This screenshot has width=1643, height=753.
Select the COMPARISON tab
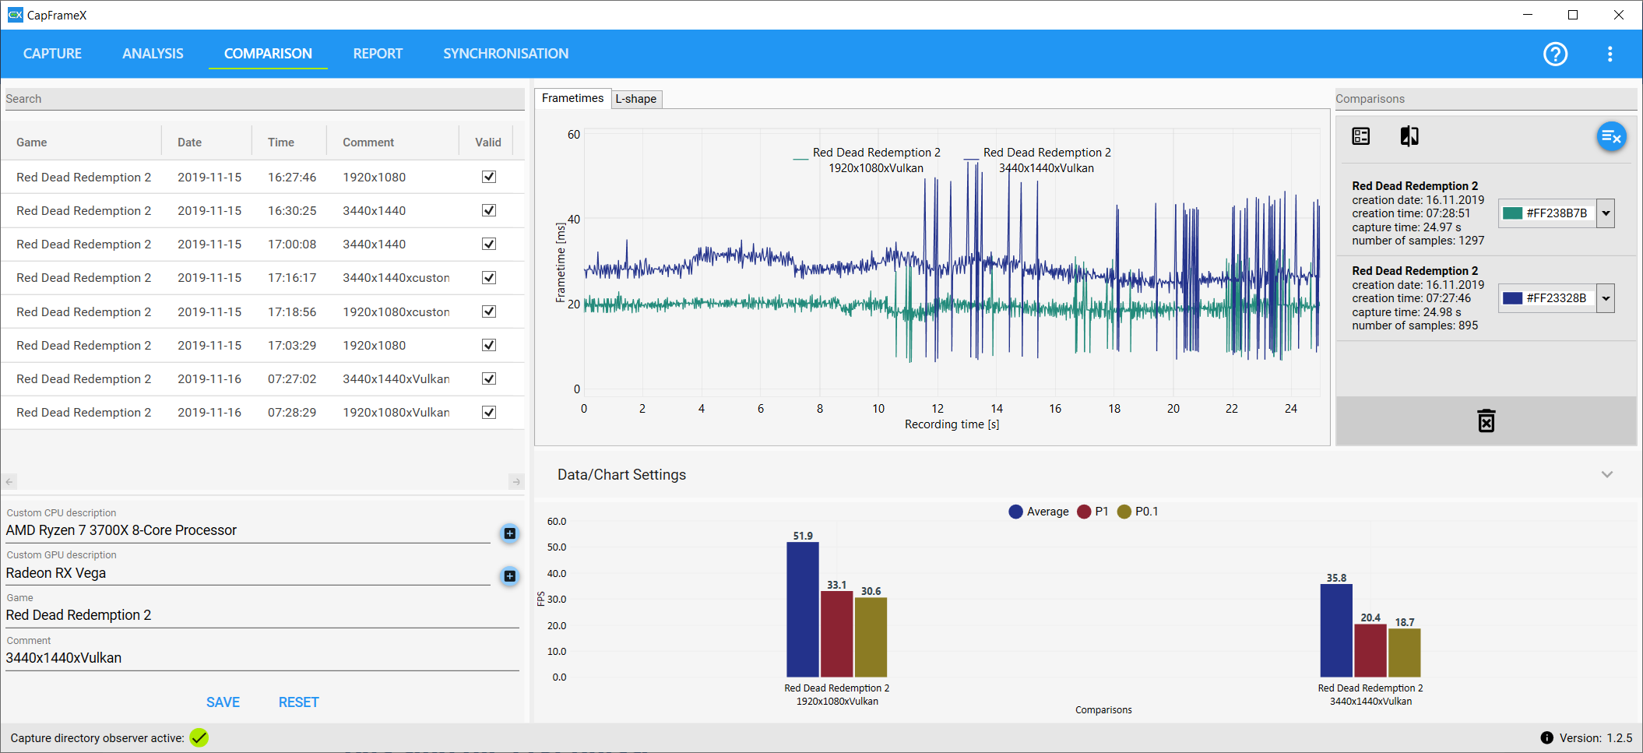coord(268,54)
